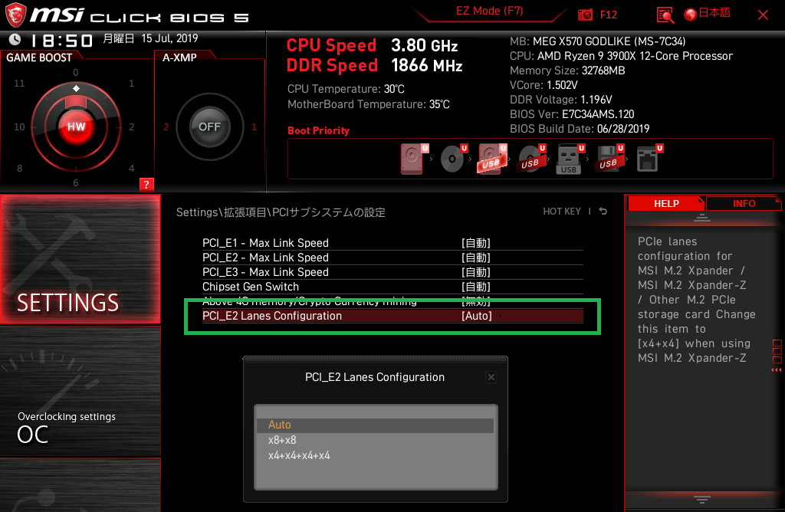Click the CPU Speed 3.80 GHz value
The image size is (785, 512).
point(424,45)
